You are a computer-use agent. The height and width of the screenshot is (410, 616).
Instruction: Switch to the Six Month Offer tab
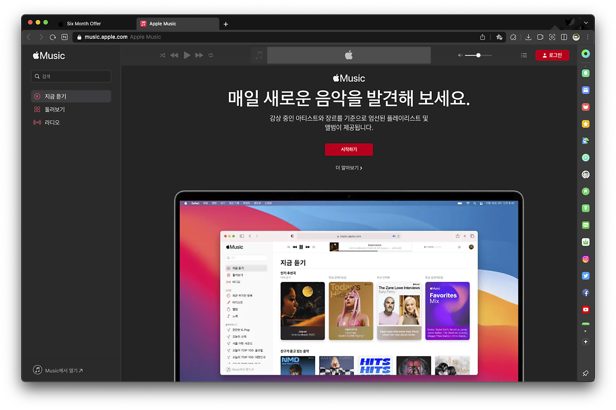pos(95,24)
